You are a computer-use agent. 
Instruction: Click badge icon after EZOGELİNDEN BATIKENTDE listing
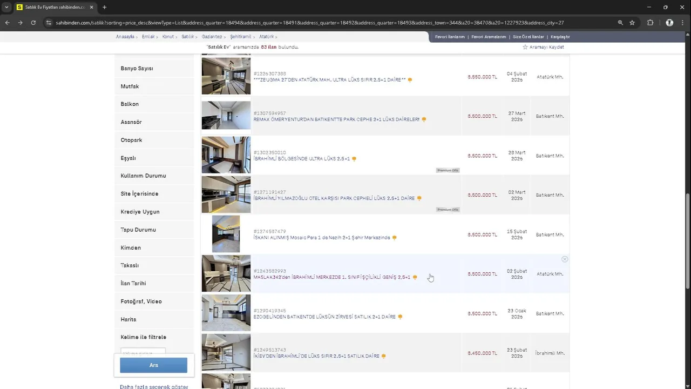coord(400,317)
